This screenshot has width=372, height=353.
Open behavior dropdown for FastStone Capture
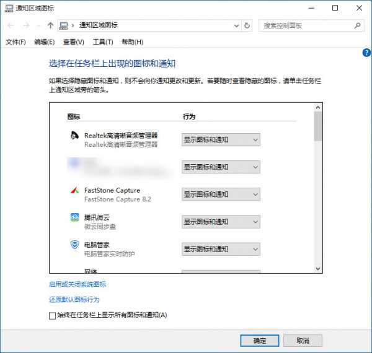221,194
